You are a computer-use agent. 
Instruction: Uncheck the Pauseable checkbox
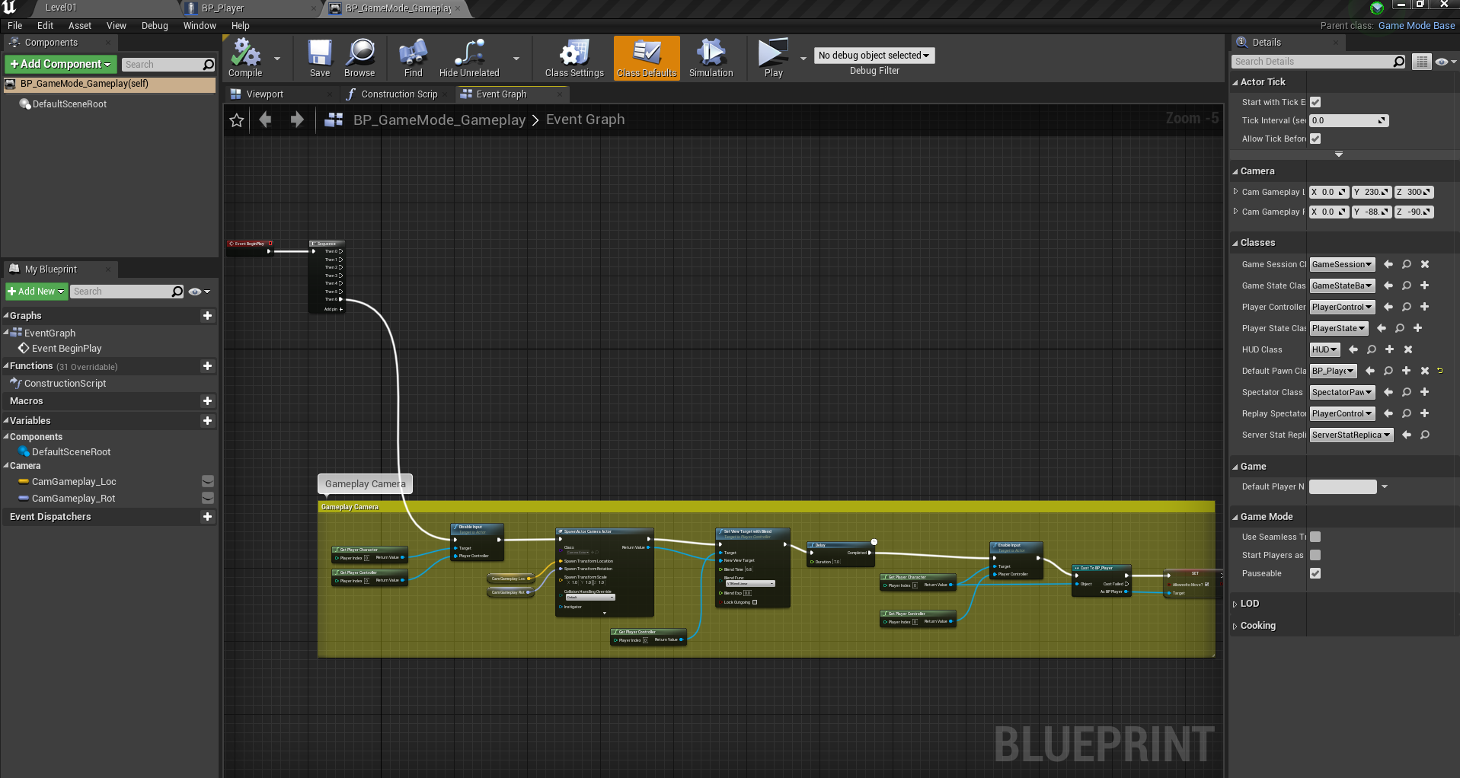click(1315, 573)
